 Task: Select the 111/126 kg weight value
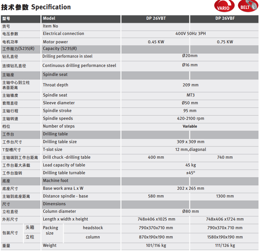point(225,246)
